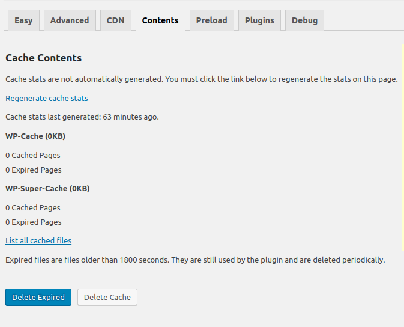
Task: Click the 'Expired files are files older' note
Action: 195,260
